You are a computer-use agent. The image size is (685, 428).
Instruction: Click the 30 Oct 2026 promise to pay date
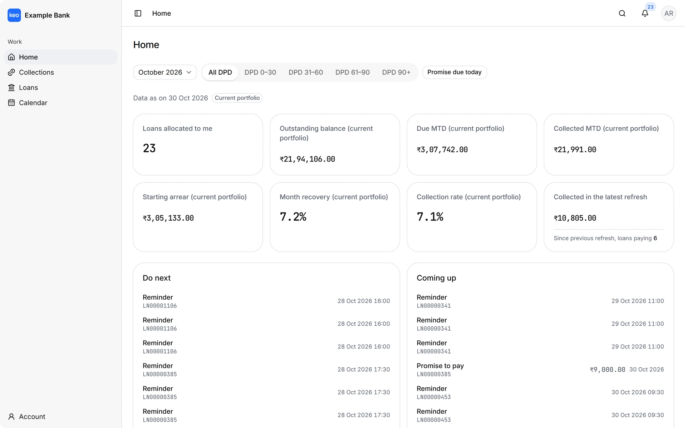pos(646,370)
